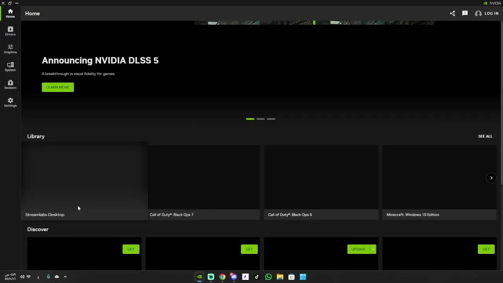Click the Discover section heading

[x=38, y=230]
